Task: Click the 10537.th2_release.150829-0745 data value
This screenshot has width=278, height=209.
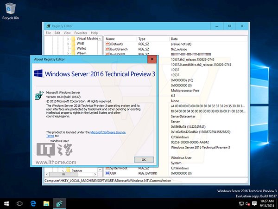Action: tap(193, 59)
